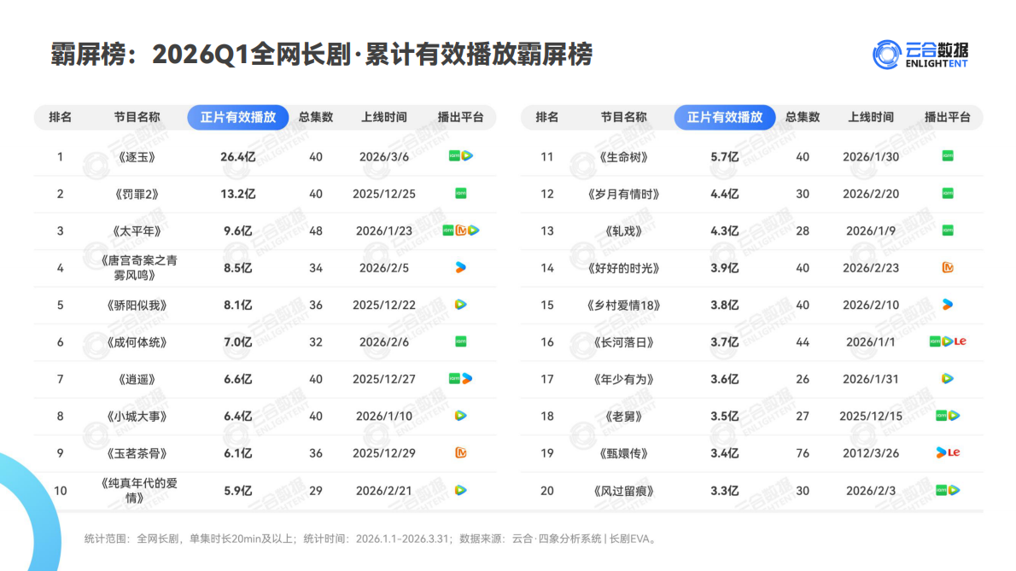Image resolution: width=1016 pixels, height=571 pixels.
Task: Click the Tencent Video icon for 《小城大事》
Action: coord(461,416)
